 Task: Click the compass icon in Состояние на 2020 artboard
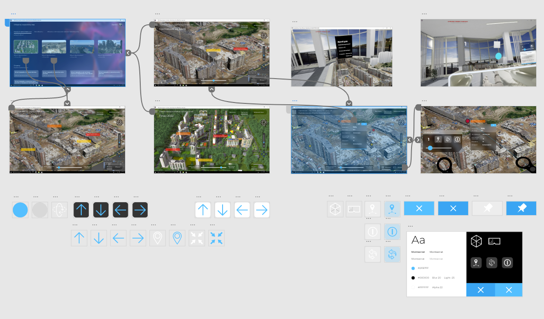coord(264,36)
